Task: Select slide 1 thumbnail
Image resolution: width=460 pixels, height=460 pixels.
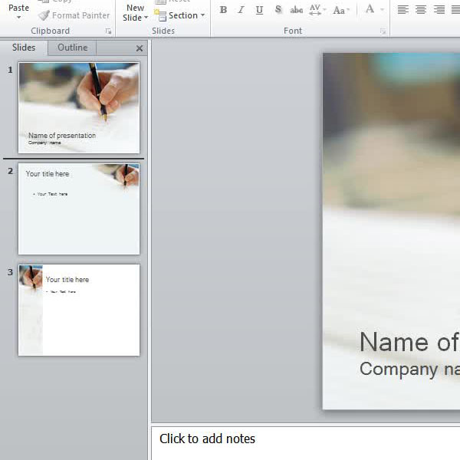Action: (79, 107)
